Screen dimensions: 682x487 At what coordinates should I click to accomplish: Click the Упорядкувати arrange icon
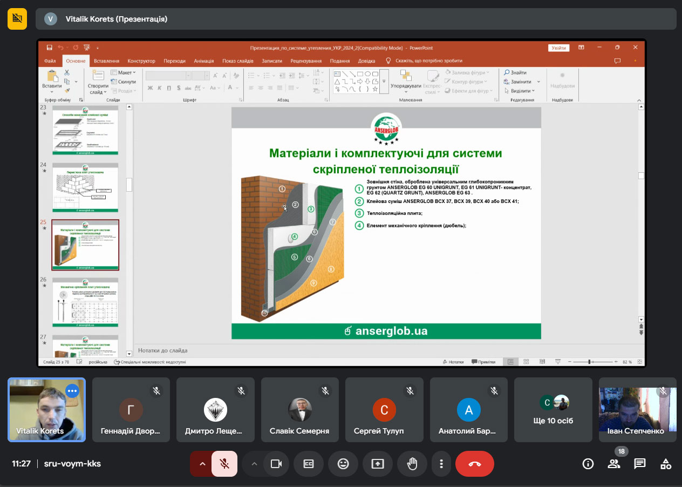406,76
